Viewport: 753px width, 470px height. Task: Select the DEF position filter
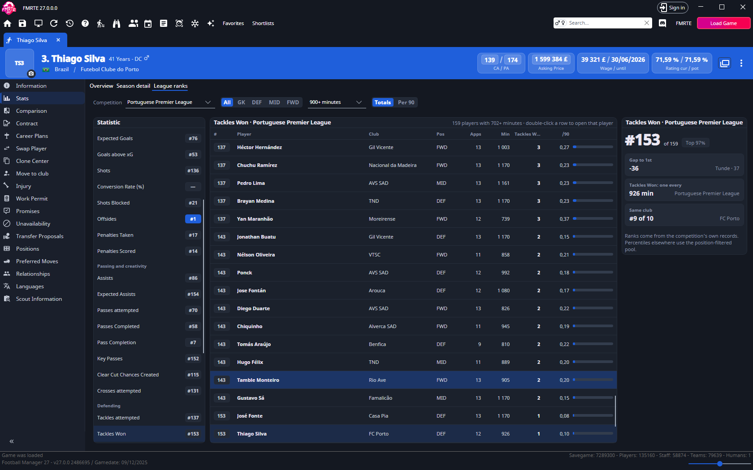[257, 103]
